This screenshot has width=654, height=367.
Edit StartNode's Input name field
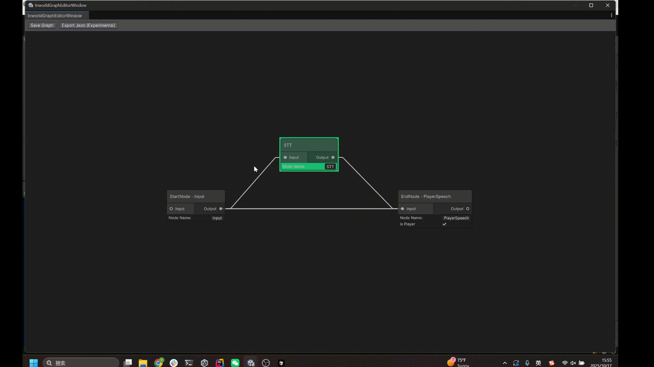click(x=217, y=218)
